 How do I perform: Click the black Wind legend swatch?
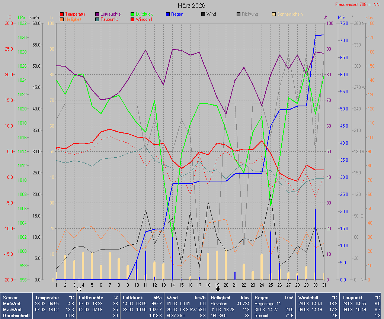pyautogui.click(x=203, y=14)
